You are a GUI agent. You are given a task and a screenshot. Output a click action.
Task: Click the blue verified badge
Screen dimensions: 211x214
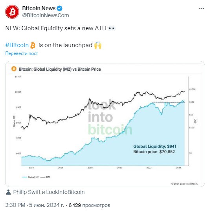[60, 9]
